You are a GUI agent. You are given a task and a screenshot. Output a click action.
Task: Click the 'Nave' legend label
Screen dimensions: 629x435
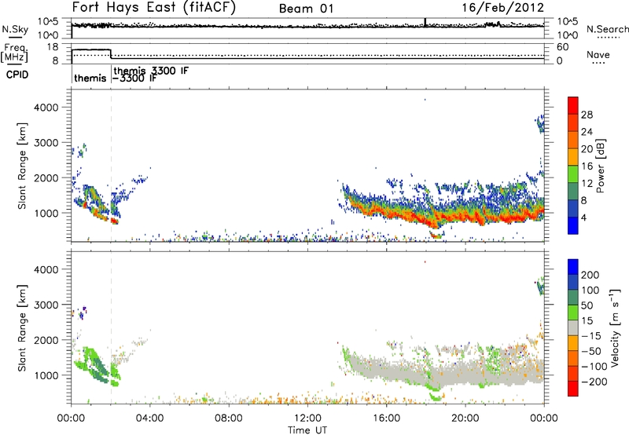[598, 55]
